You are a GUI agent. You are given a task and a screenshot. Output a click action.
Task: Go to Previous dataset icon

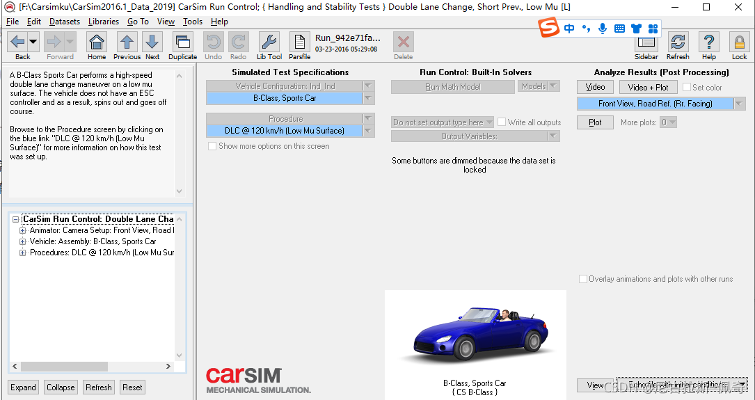tap(127, 42)
